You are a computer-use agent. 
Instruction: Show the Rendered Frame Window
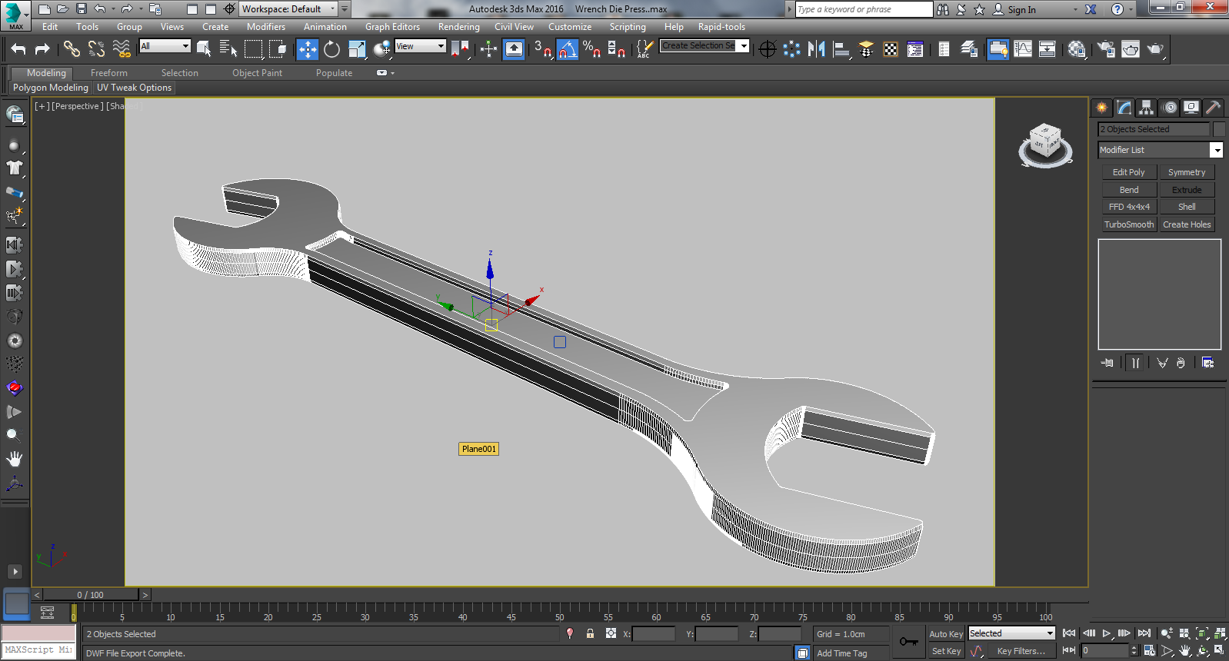click(1131, 49)
